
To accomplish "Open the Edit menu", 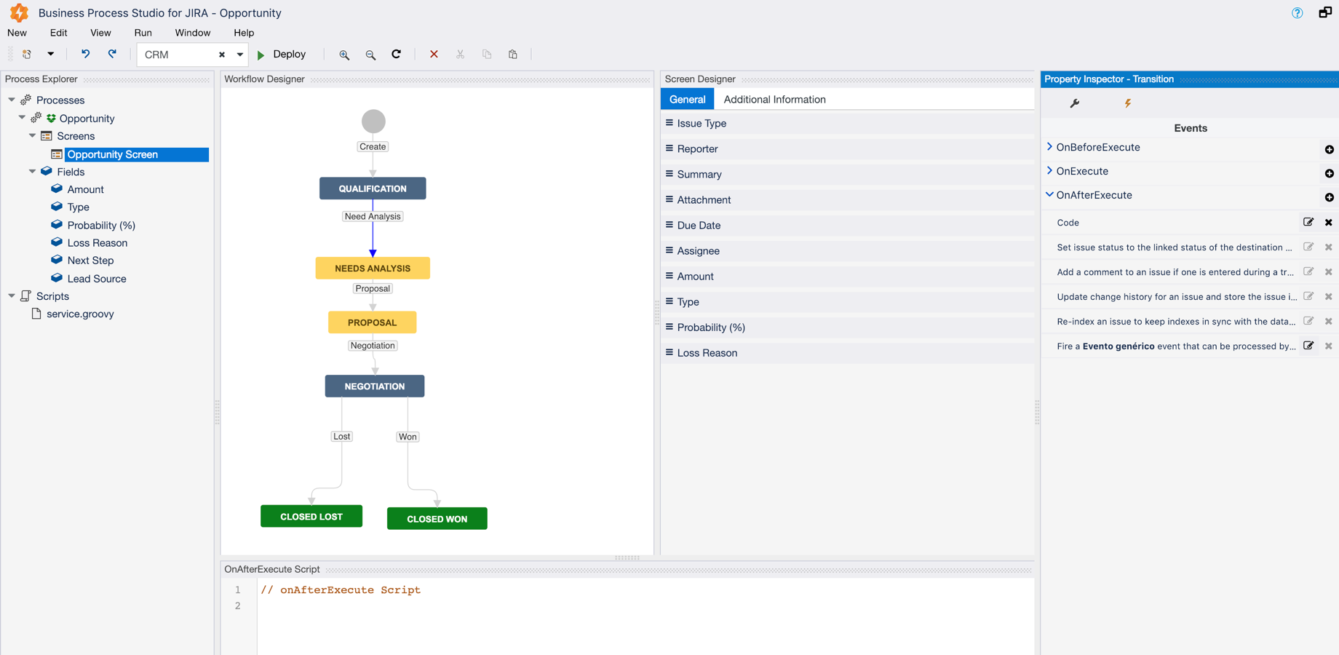I will coord(58,33).
